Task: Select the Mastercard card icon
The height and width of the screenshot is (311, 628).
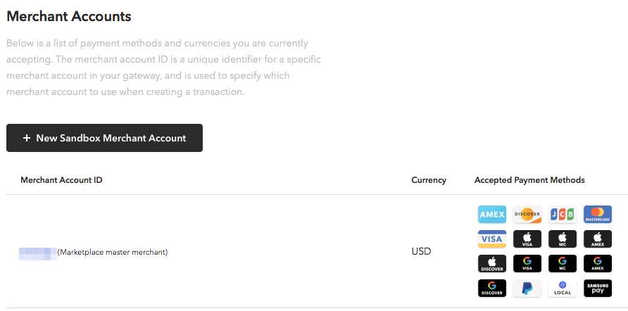Action: pos(597,215)
